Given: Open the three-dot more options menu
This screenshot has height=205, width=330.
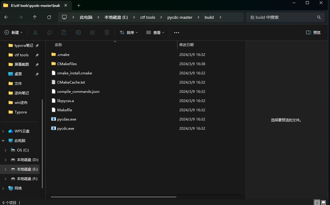Looking at the screenshot, I should (x=177, y=32).
